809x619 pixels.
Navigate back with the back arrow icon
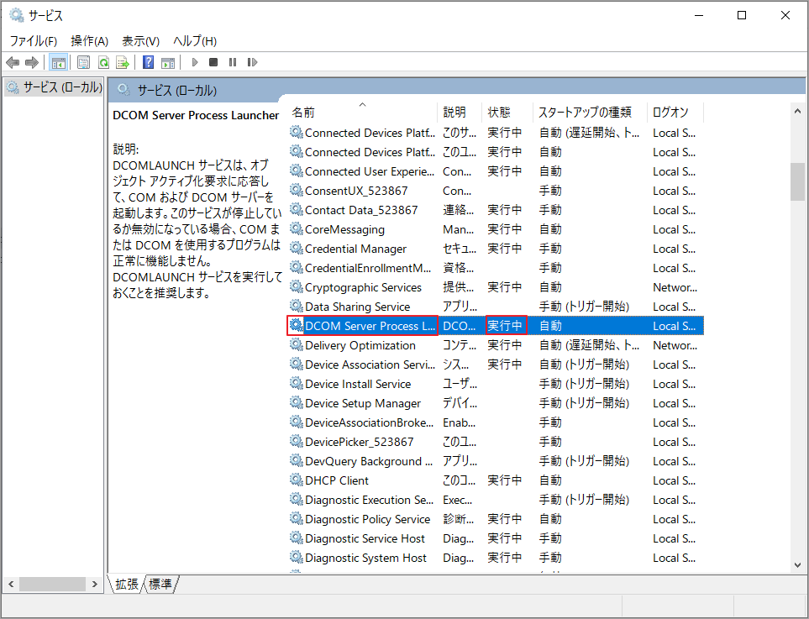click(13, 62)
